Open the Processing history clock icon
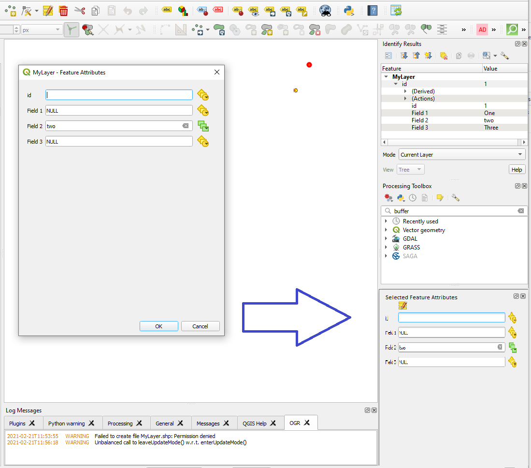Viewport: 531px width, 468px height. point(413,198)
